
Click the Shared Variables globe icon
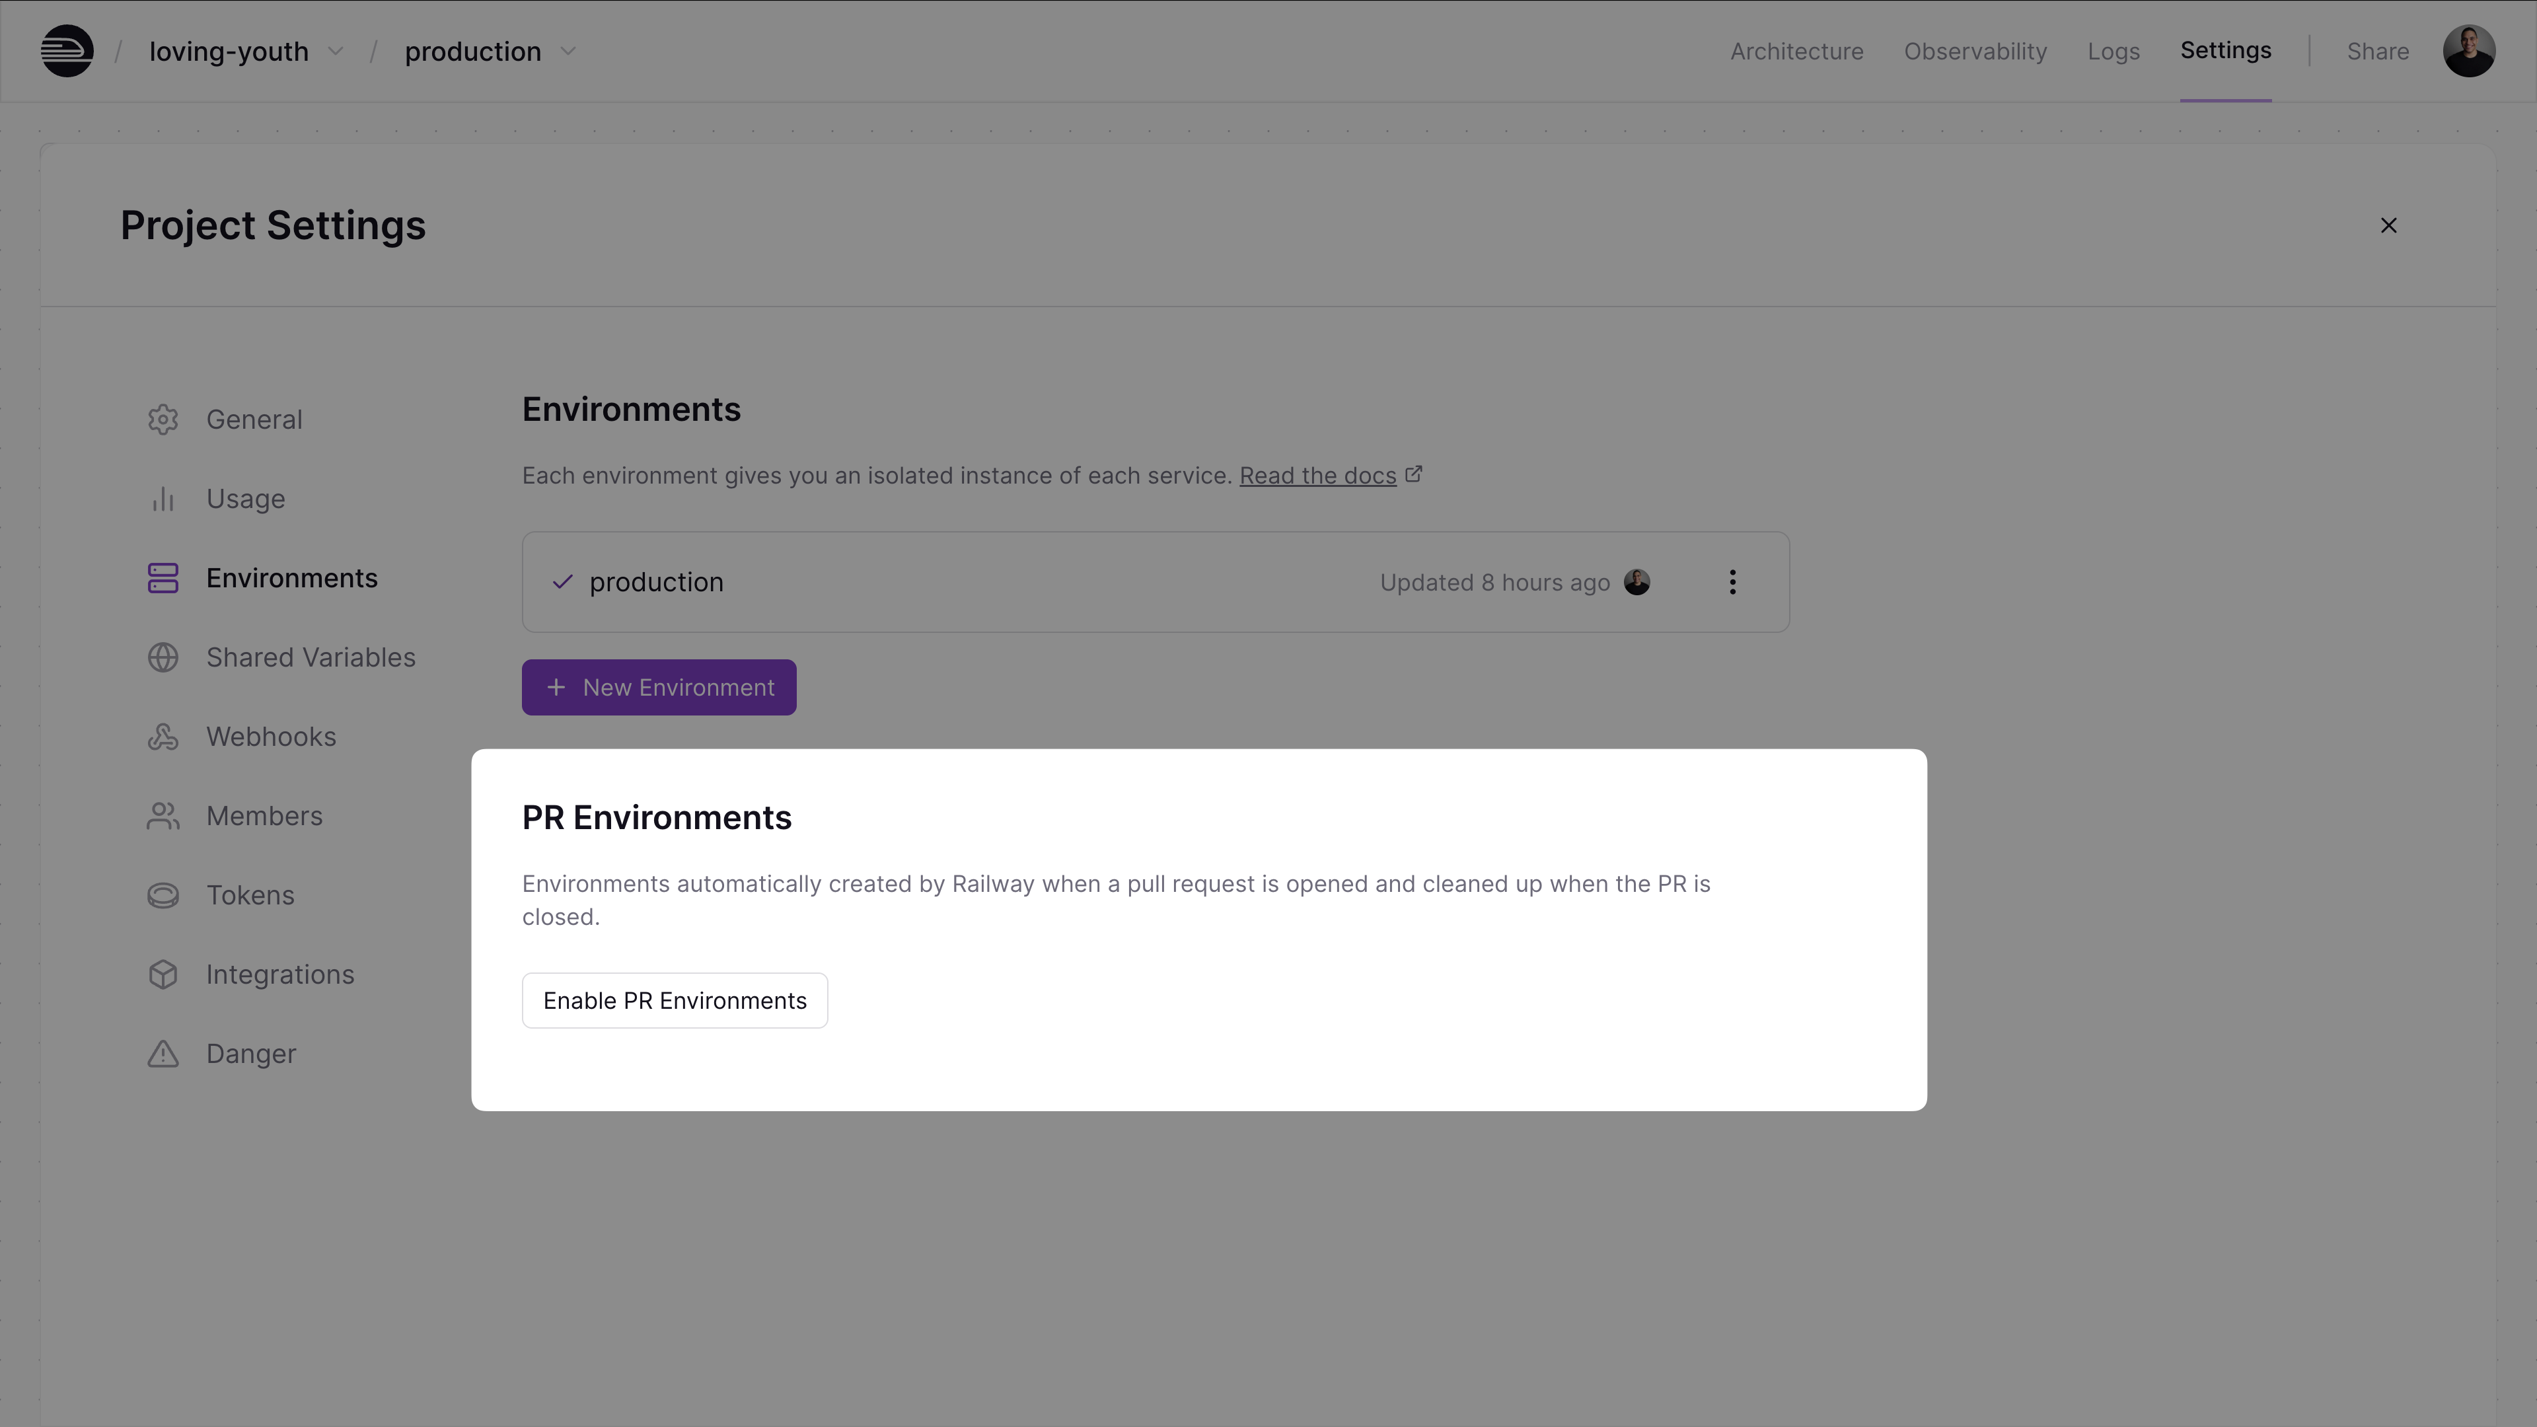163,657
